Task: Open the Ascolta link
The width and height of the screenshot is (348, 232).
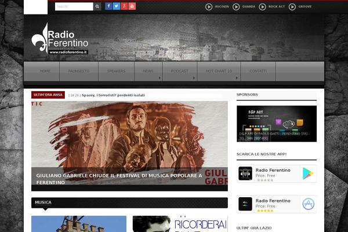Action: (x=222, y=6)
